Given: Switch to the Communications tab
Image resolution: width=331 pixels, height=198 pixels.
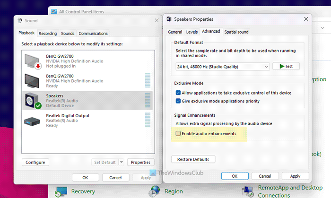Looking at the screenshot, I should (x=93, y=34).
